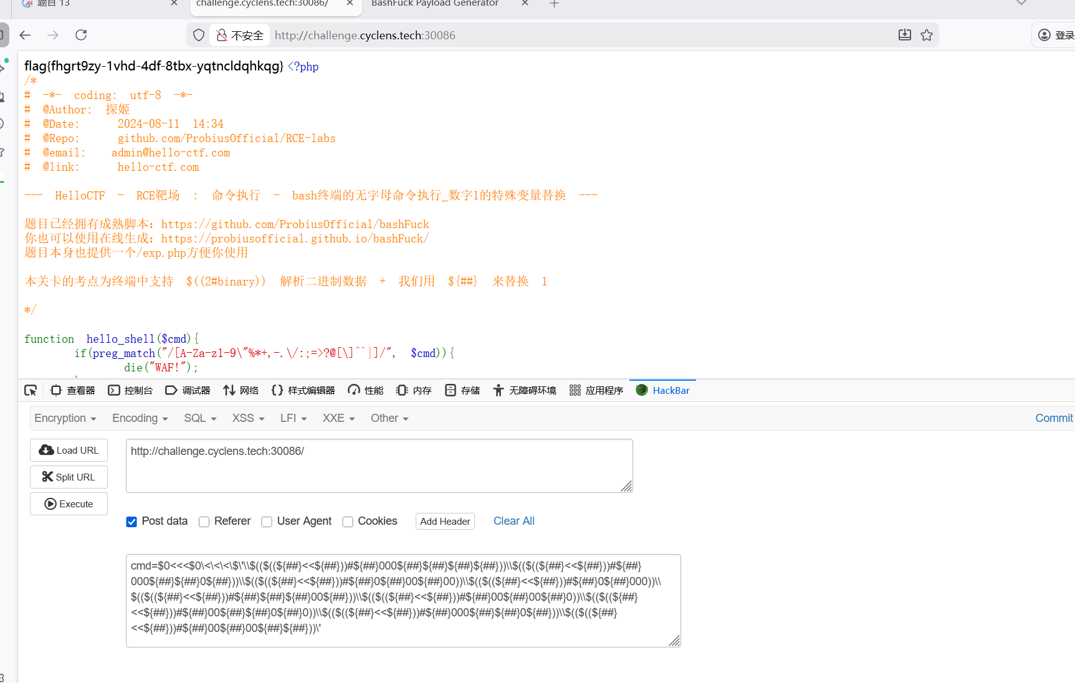Enable the Referer checkbox
Image resolution: width=1075 pixels, height=683 pixels.
204,522
